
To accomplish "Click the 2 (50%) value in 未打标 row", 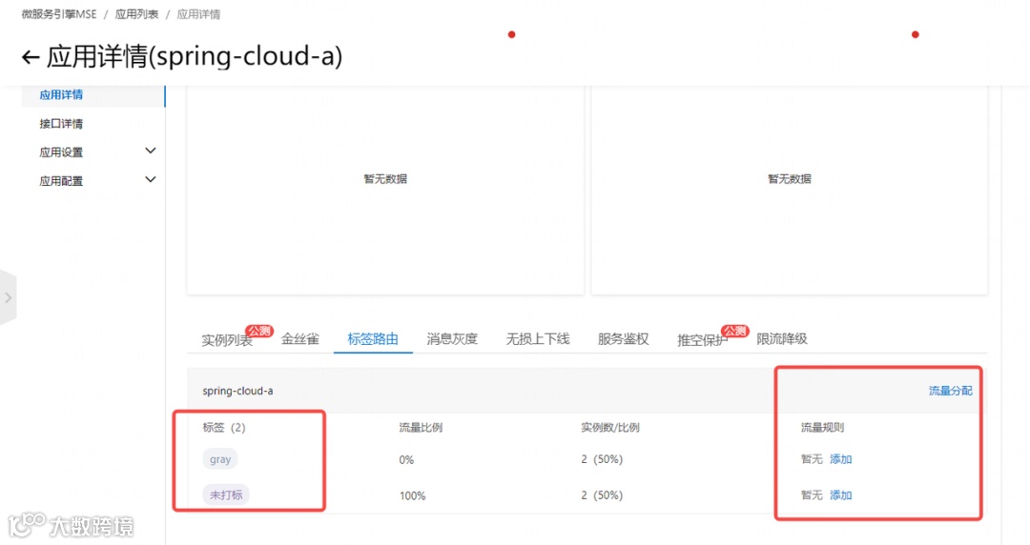I will pos(602,495).
